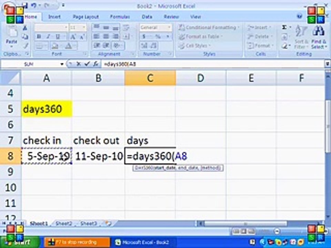Toggle Wrap Text
331x248 pixels.
pos(126,28)
